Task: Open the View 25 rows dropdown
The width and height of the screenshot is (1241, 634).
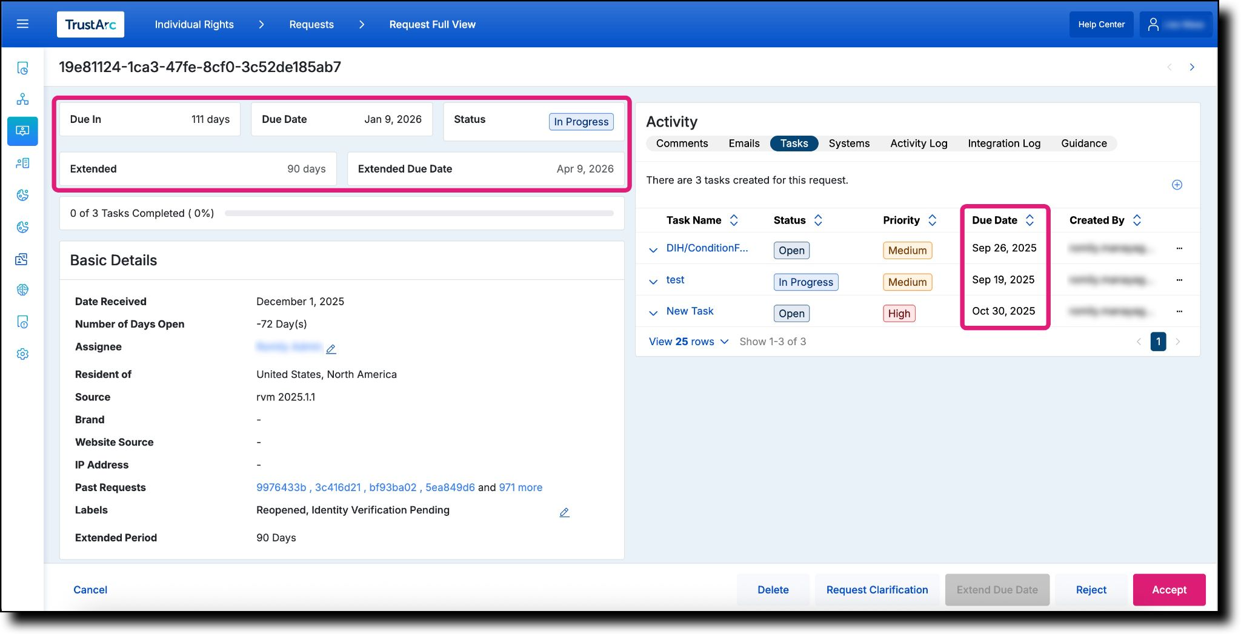Action: [x=688, y=342]
